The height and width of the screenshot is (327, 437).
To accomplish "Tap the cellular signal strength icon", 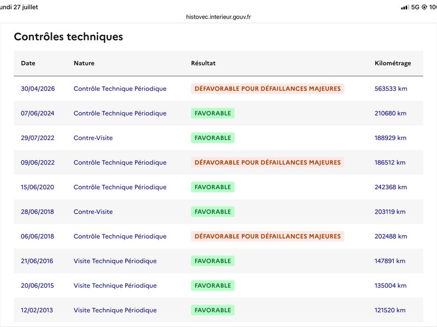I will 405,7.
